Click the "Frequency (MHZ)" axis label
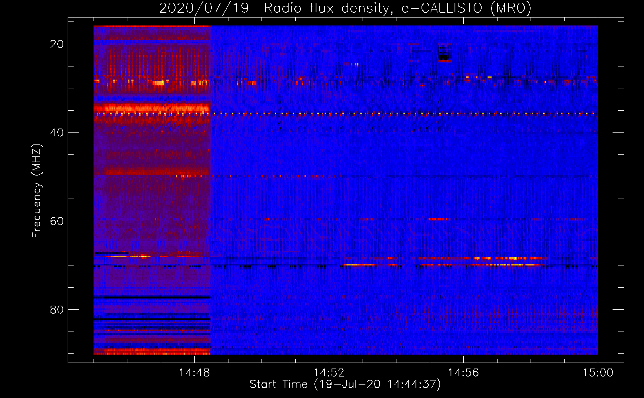The image size is (644, 398). click(37, 191)
